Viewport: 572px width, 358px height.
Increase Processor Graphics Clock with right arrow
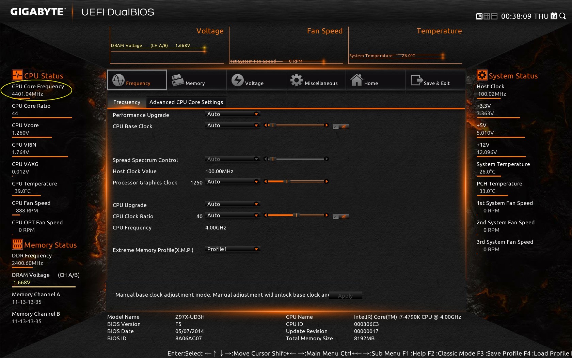327,181
